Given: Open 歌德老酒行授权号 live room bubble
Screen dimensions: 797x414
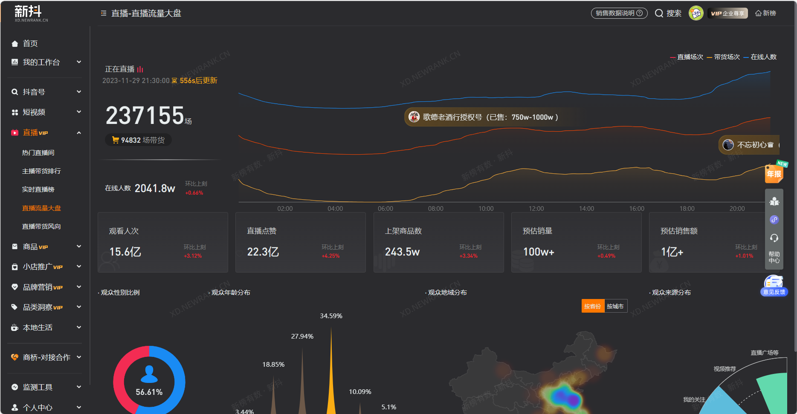Looking at the screenshot, I should [x=484, y=117].
